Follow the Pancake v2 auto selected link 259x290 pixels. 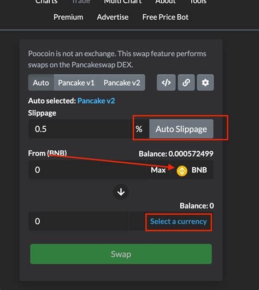[x=96, y=101]
